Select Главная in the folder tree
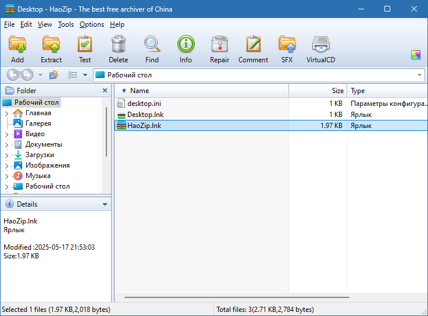Image resolution: width=428 pixels, height=316 pixels. [x=38, y=113]
